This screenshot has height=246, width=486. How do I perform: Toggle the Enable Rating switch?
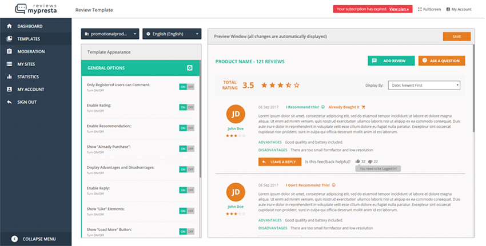pyautogui.click(x=186, y=107)
